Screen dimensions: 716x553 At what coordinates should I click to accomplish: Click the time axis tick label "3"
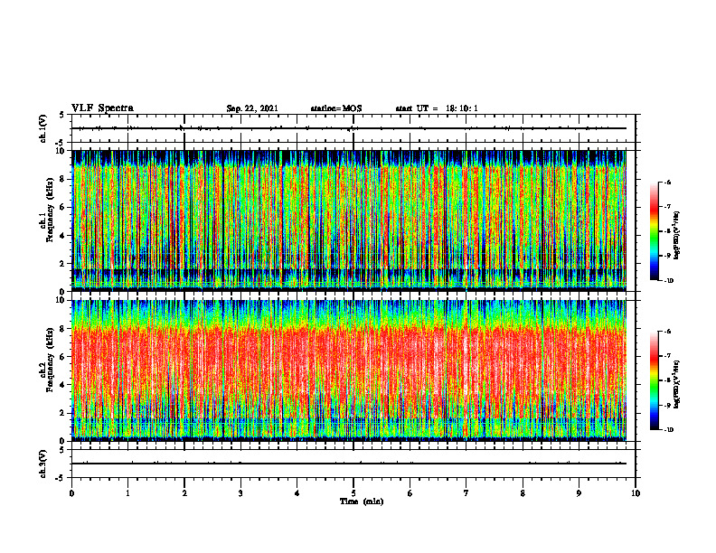[240, 493]
